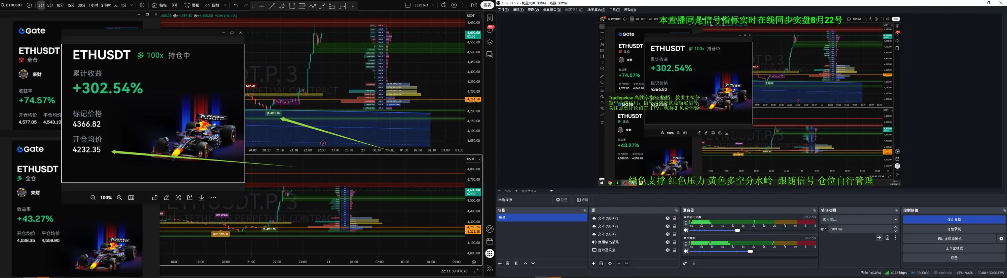Viewport: 1007px width, 278px height.
Task: Download the image in viewer
Action: tap(202, 198)
